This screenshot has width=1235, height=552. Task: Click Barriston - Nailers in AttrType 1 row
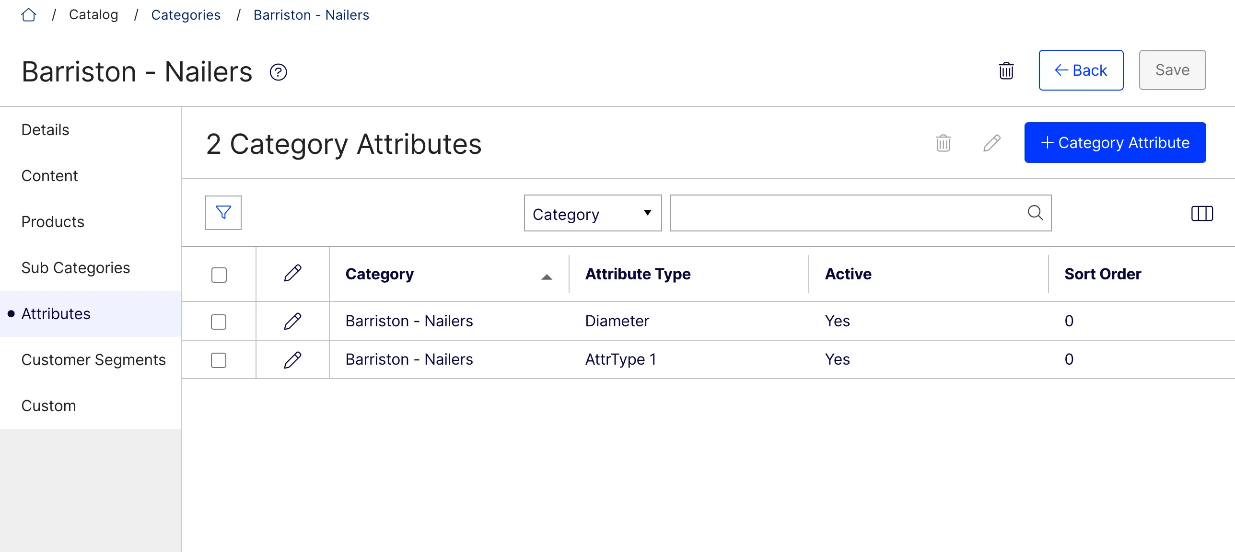(x=409, y=359)
